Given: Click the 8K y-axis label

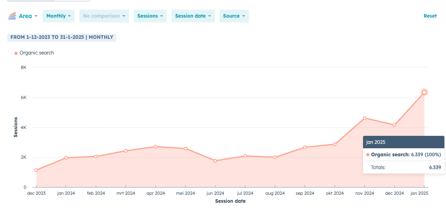Looking at the screenshot, I should click(x=24, y=67).
